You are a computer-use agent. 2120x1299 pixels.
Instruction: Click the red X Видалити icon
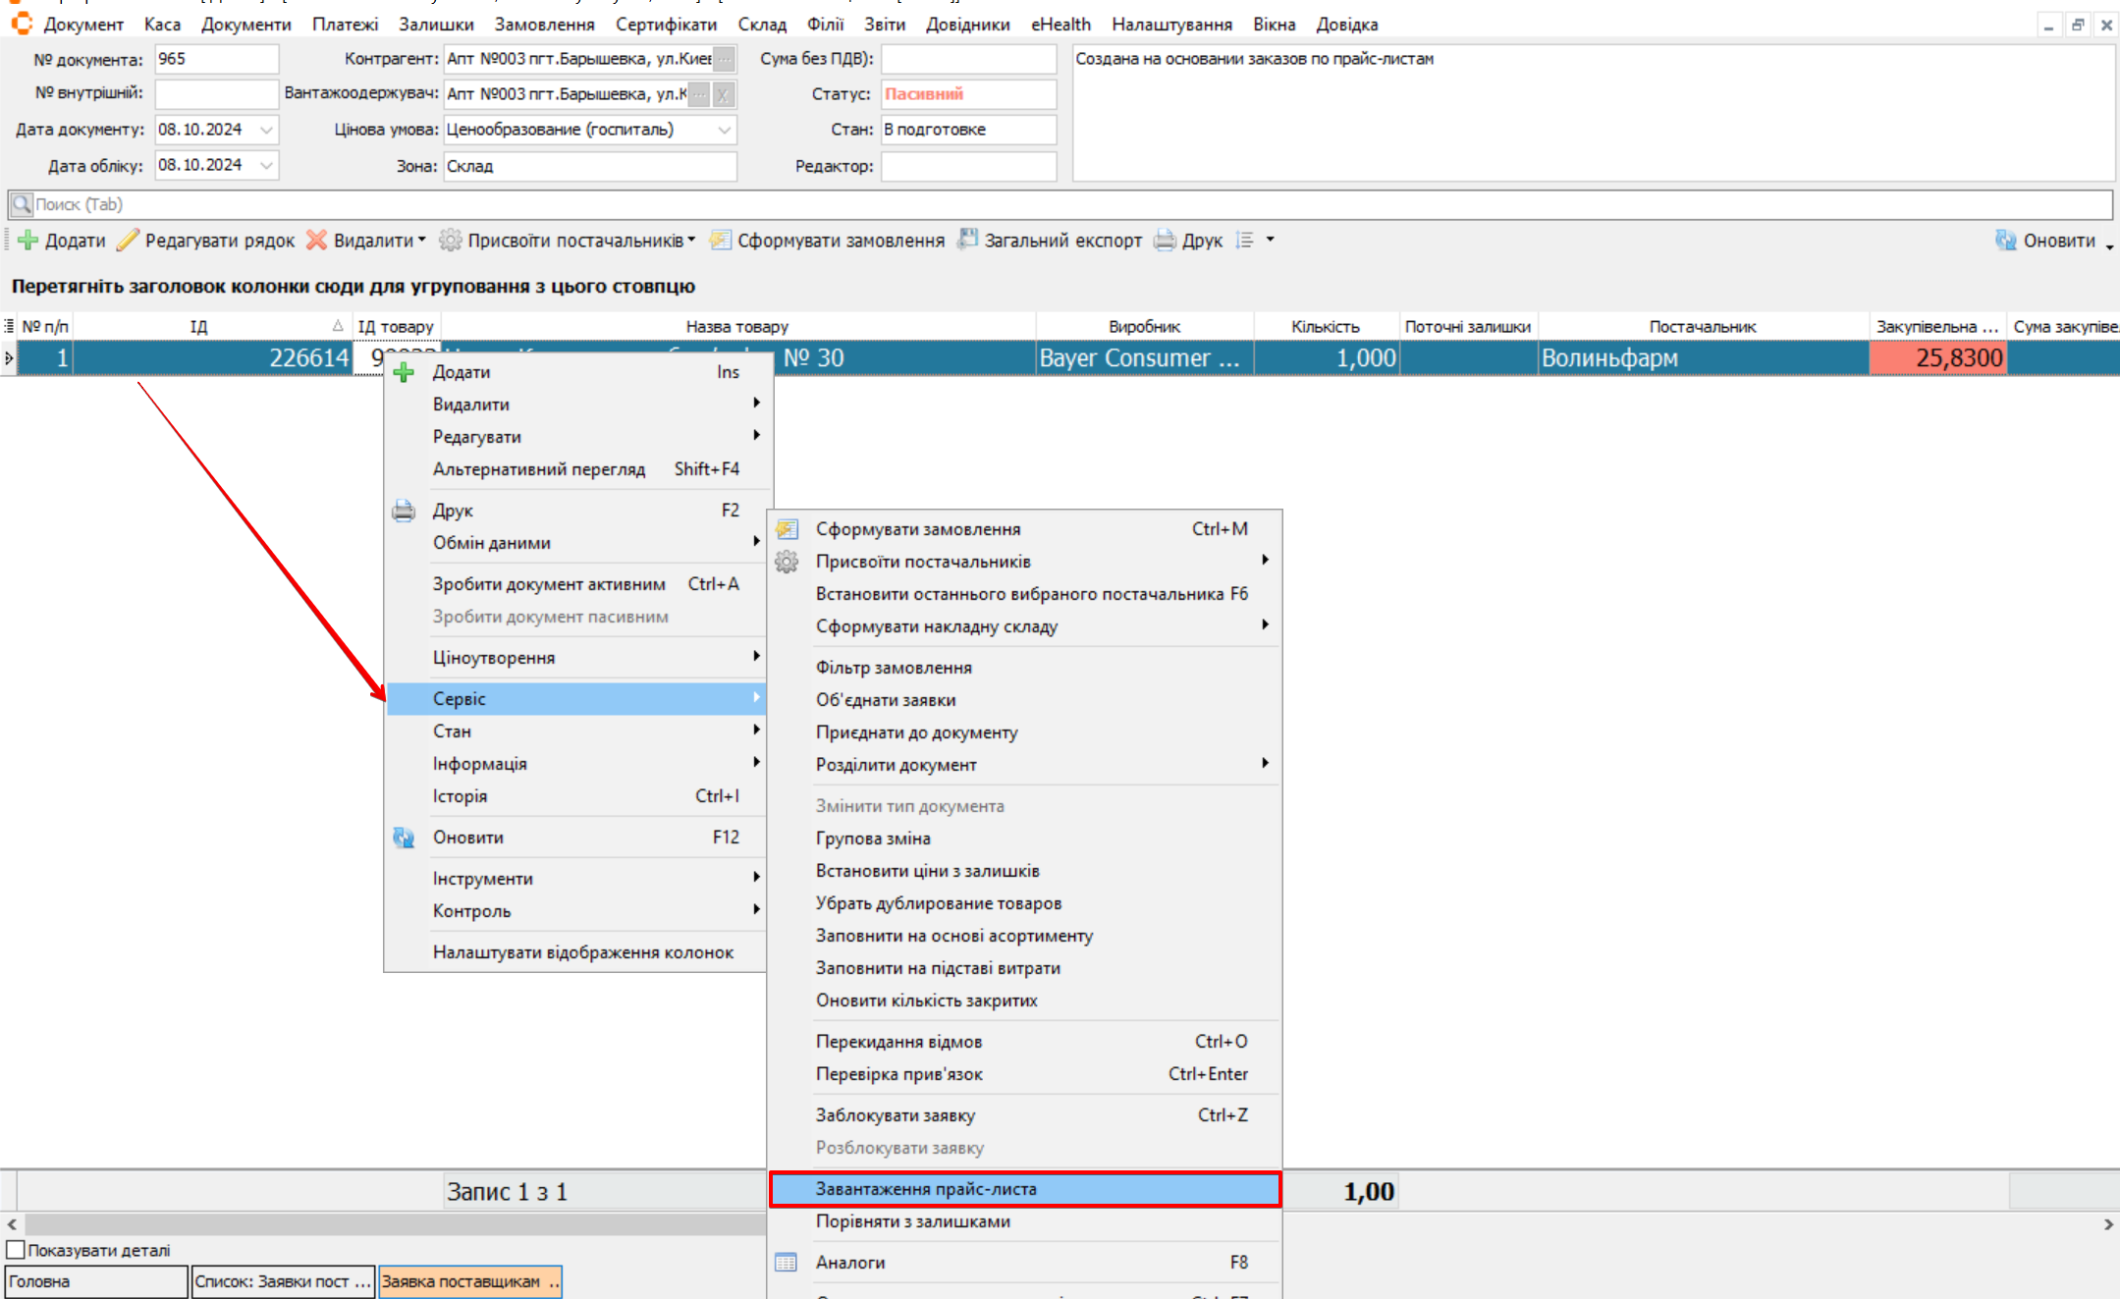pyautogui.click(x=316, y=241)
